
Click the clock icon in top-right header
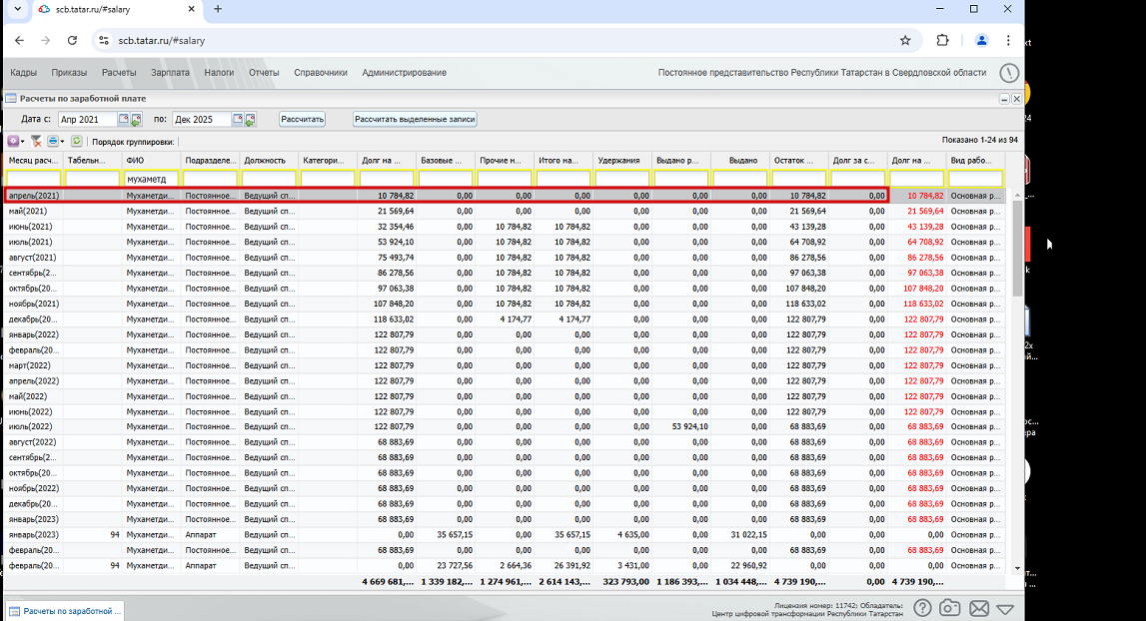coord(1010,73)
